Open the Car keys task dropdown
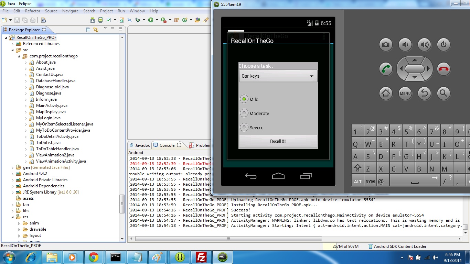Image resolution: width=470 pixels, height=264 pixels. (x=278, y=76)
